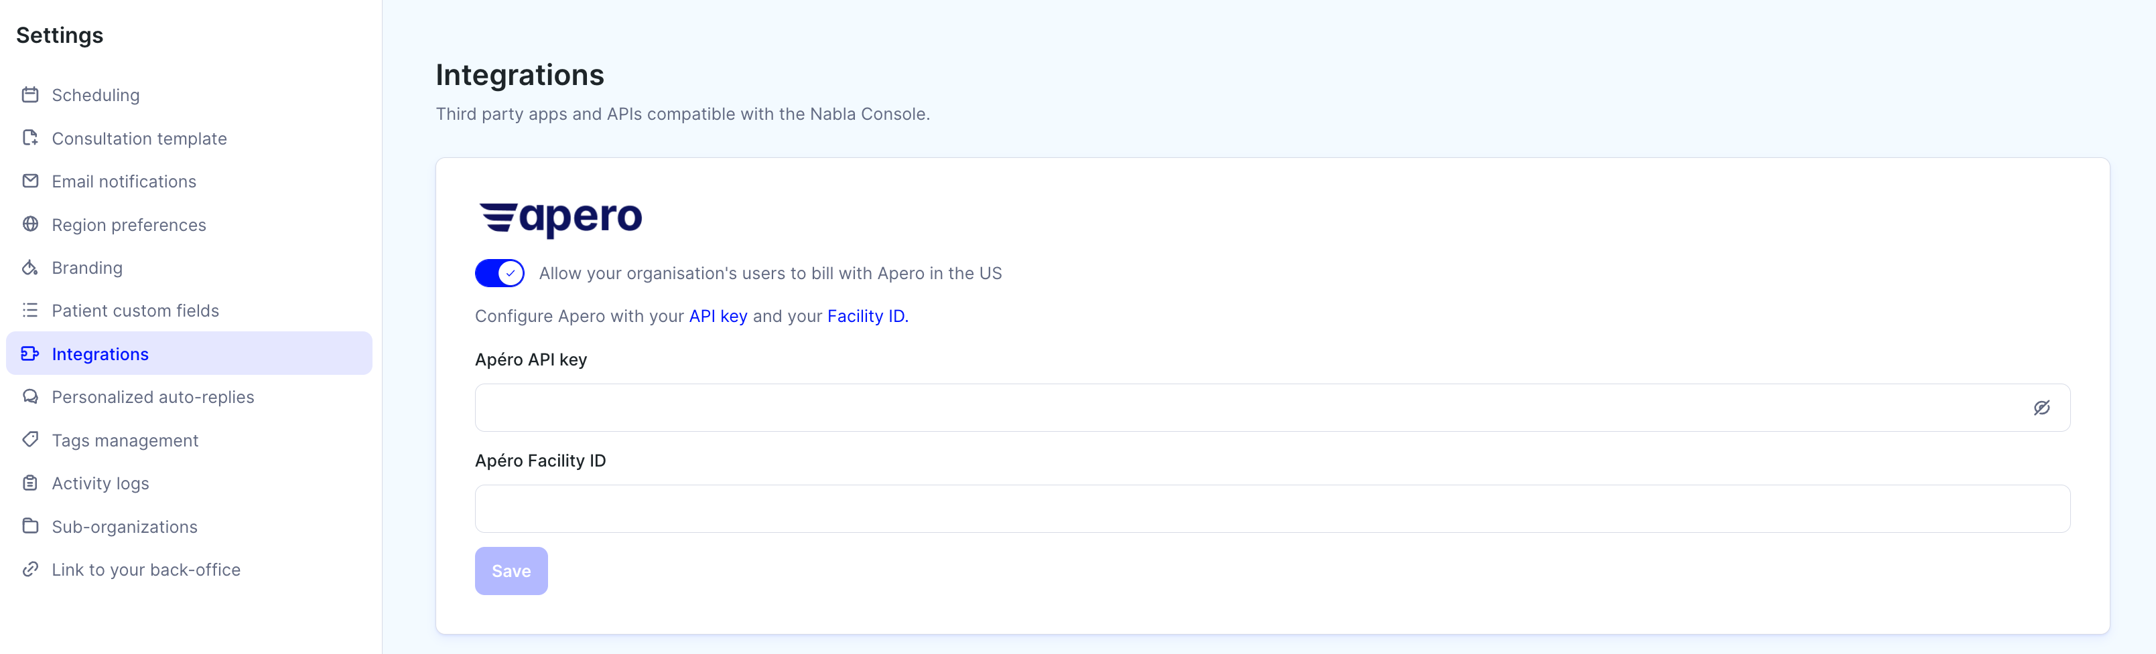Click the 'Apéro Facility ID' label
This screenshot has height=654, width=2156.
[541, 461]
